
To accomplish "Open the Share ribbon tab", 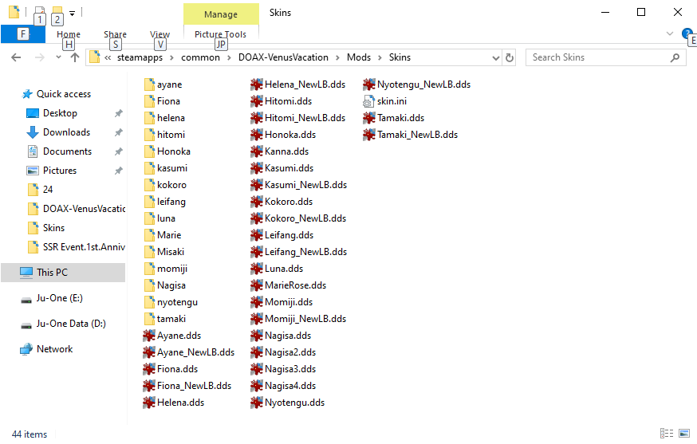I will coord(115,34).
